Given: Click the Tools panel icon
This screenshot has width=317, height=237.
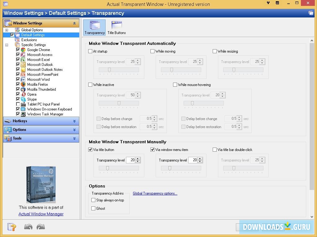Looking at the screenshot, I should click(x=8, y=138).
